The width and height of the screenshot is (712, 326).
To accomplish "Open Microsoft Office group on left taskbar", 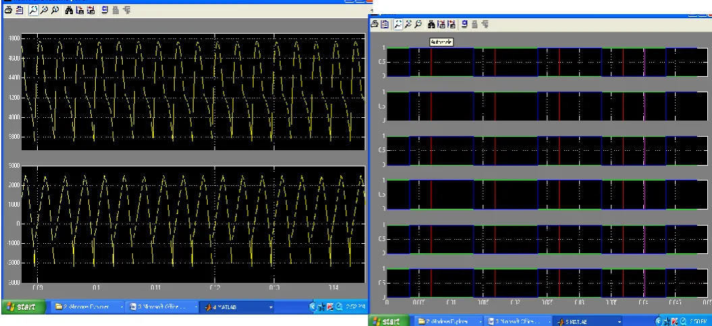I will [162, 307].
